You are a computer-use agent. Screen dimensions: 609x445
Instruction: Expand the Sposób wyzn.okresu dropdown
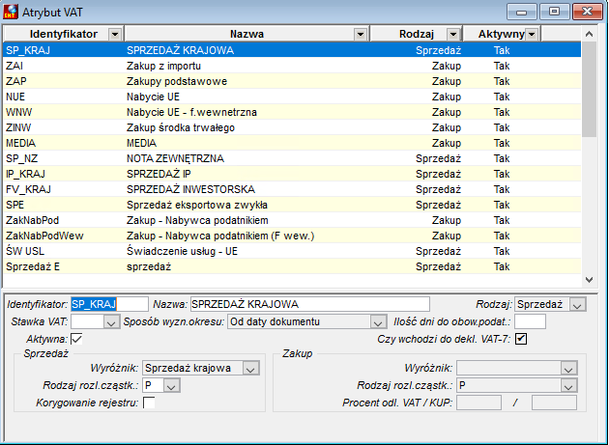point(378,322)
